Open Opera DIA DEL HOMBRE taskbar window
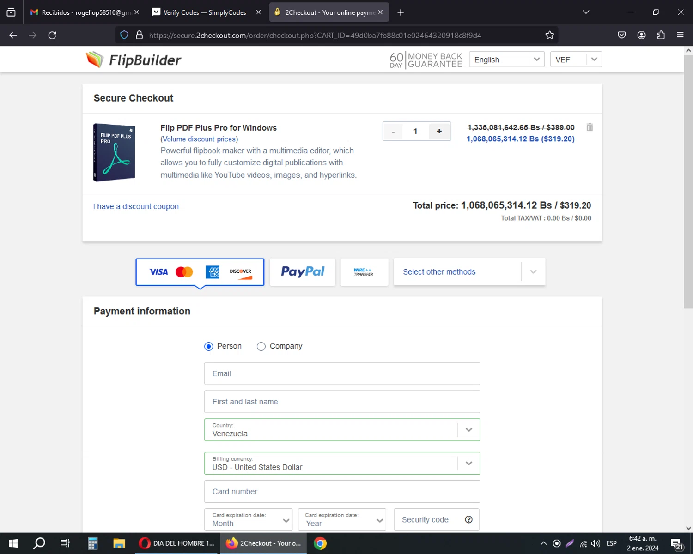The width and height of the screenshot is (693, 554). click(177, 543)
